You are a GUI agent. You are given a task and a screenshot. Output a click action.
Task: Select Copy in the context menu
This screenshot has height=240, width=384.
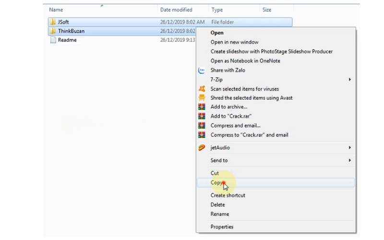coord(276,183)
